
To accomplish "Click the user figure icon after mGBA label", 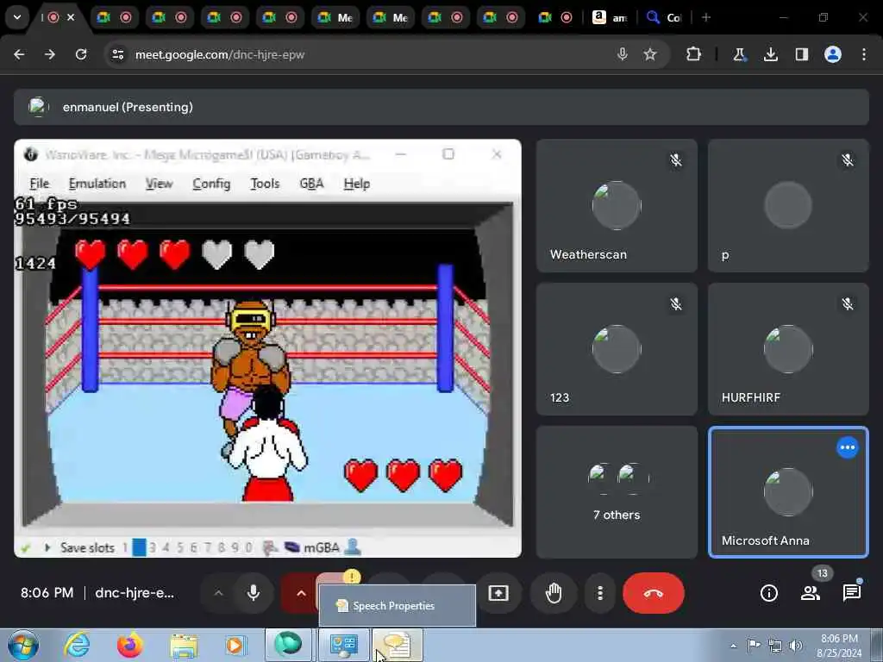I will (353, 546).
